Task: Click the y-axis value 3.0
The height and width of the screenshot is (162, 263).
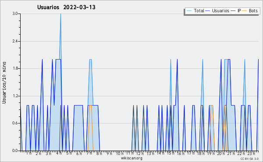Action: coord(15,14)
